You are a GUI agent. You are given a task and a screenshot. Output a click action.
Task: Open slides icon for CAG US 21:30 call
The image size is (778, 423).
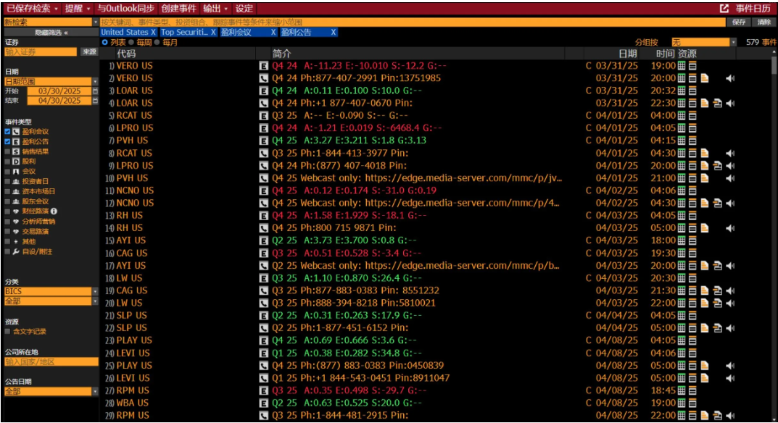pos(717,290)
